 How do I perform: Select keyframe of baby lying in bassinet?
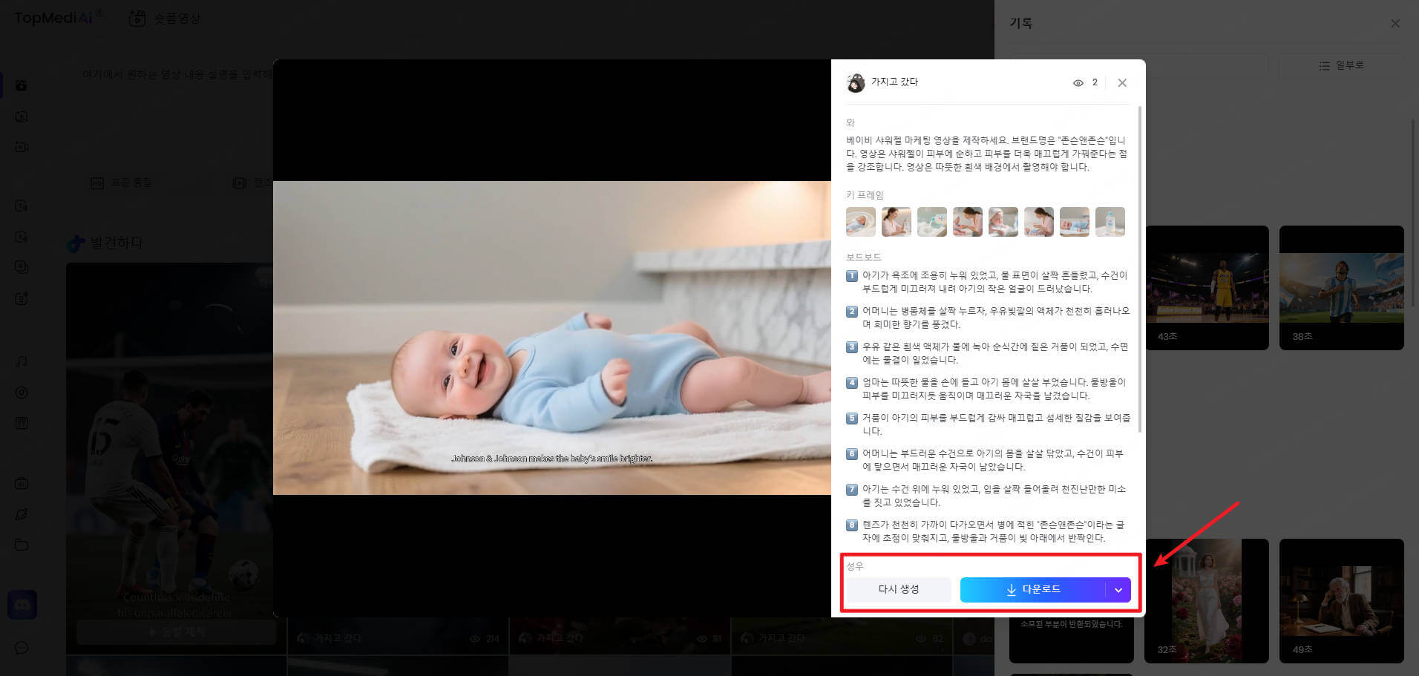point(861,222)
